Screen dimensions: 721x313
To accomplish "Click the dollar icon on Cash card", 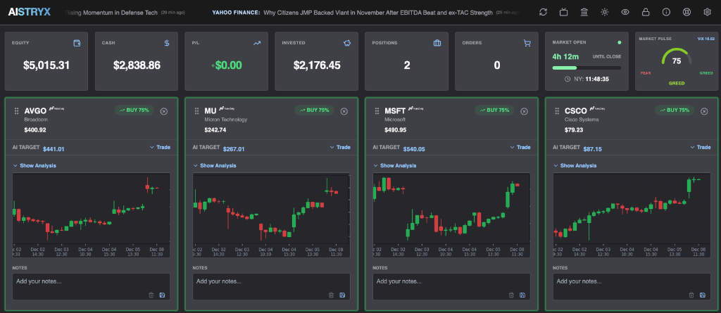I will [167, 43].
